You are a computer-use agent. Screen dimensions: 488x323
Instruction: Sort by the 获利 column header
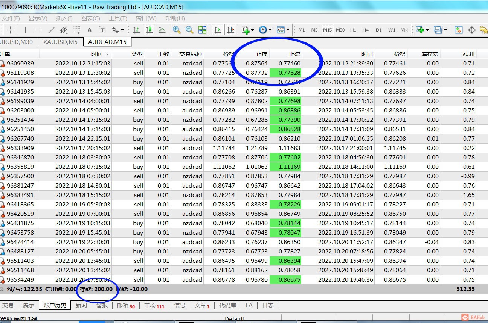click(468, 54)
